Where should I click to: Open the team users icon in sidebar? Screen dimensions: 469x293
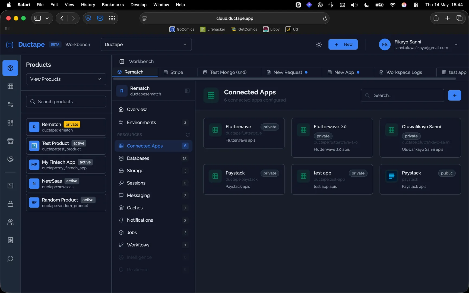click(x=10, y=222)
